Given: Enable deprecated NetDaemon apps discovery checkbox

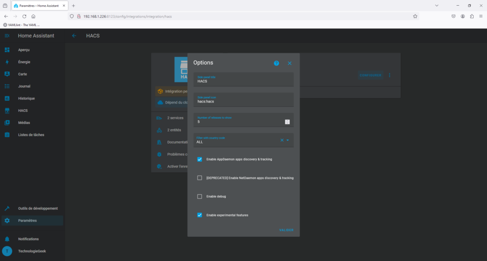Looking at the screenshot, I should (200, 178).
